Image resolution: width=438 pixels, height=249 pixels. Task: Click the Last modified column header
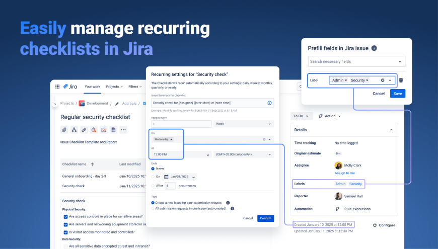click(x=130, y=164)
